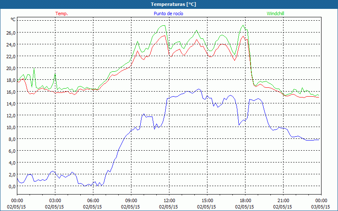Click the 06:00 time axis label

(93, 201)
